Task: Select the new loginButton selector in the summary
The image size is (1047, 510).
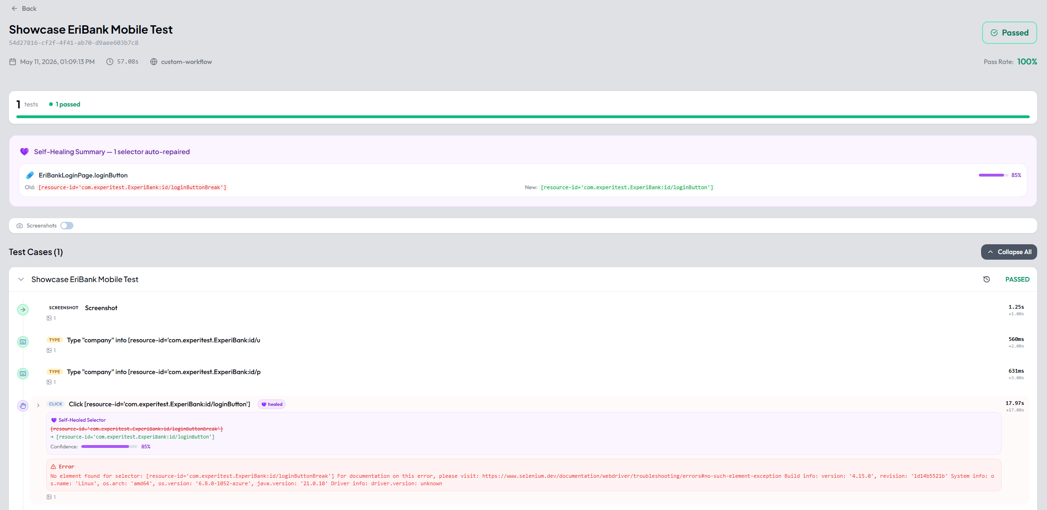Action: point(627,187)
